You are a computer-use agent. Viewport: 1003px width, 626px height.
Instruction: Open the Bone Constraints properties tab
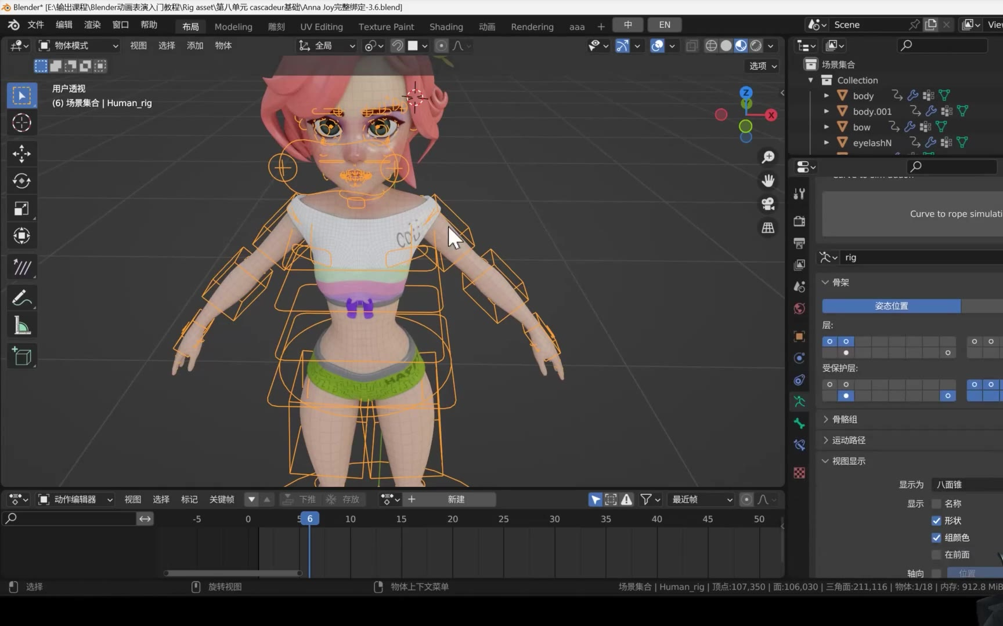pyautogui.click(x=799, y=445)
